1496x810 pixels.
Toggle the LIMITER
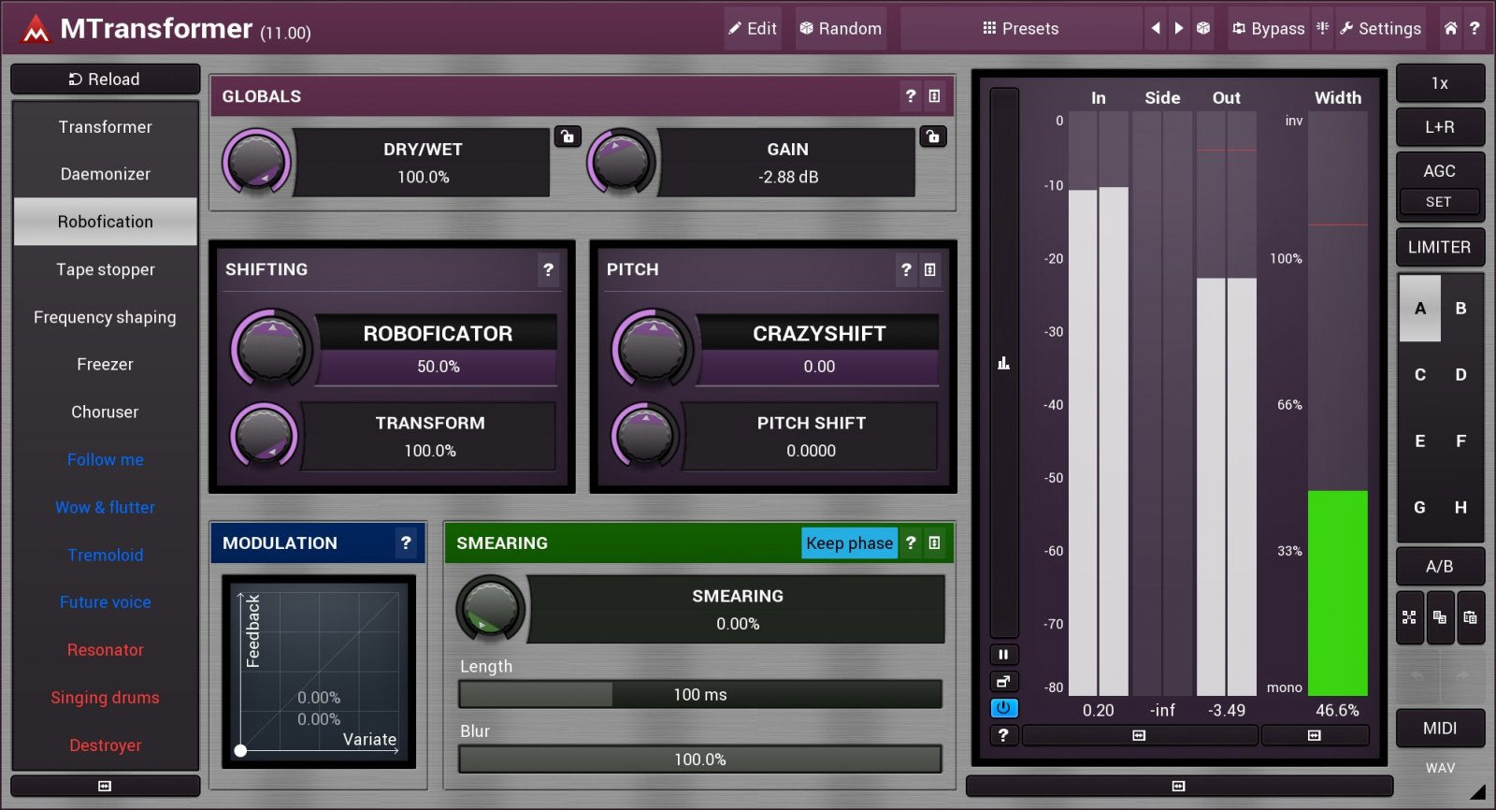coord(1440,247)
